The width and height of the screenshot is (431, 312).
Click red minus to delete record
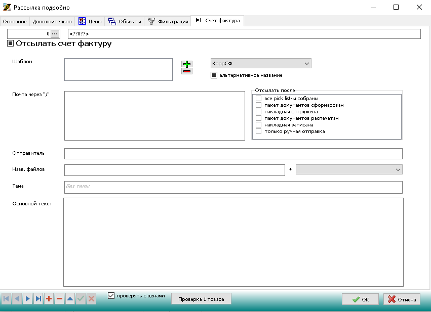[x=59, y=299]
